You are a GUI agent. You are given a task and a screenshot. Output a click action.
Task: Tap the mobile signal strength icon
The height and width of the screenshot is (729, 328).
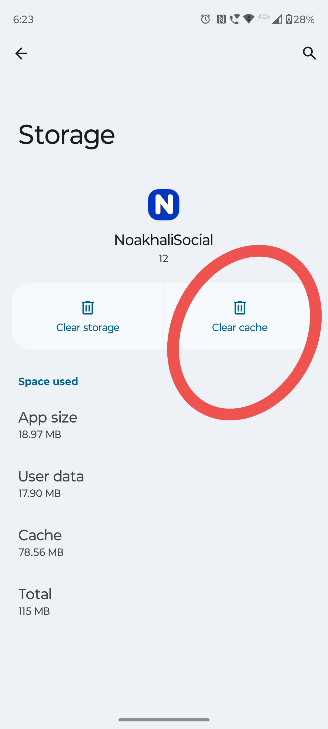point(277,19)
